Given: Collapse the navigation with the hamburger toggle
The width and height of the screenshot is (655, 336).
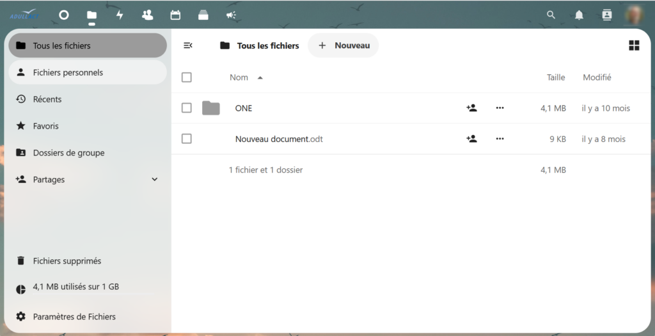Looking at the screenshot, I should (x=188, y=45).
